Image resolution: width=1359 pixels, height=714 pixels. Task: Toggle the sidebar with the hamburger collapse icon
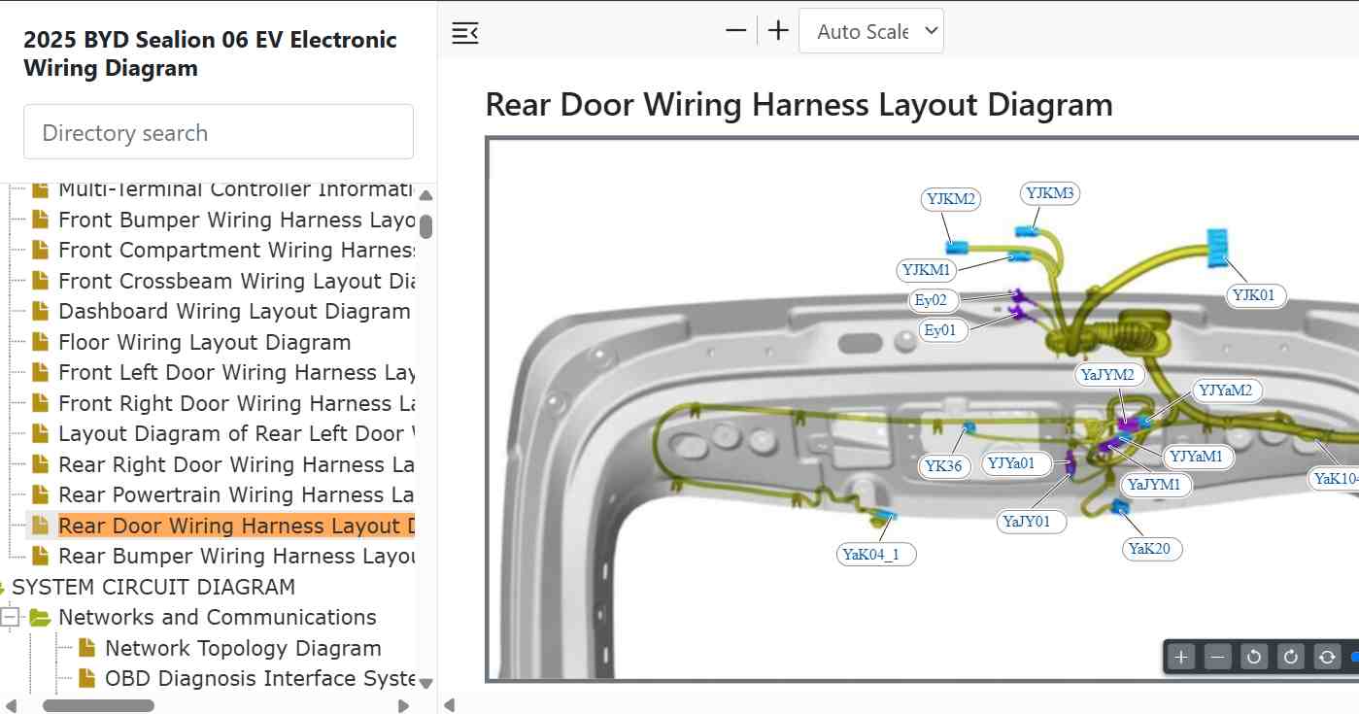(x=465, y=32)
